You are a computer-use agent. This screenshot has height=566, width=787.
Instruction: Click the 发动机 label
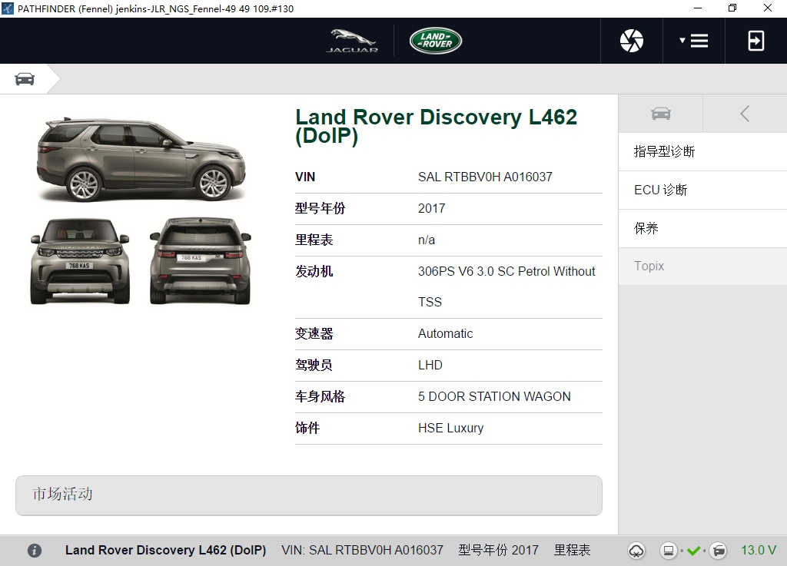point(314,272)
